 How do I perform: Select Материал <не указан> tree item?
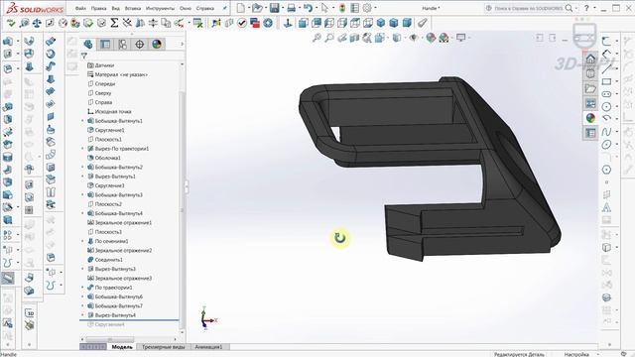click(121, 74)
